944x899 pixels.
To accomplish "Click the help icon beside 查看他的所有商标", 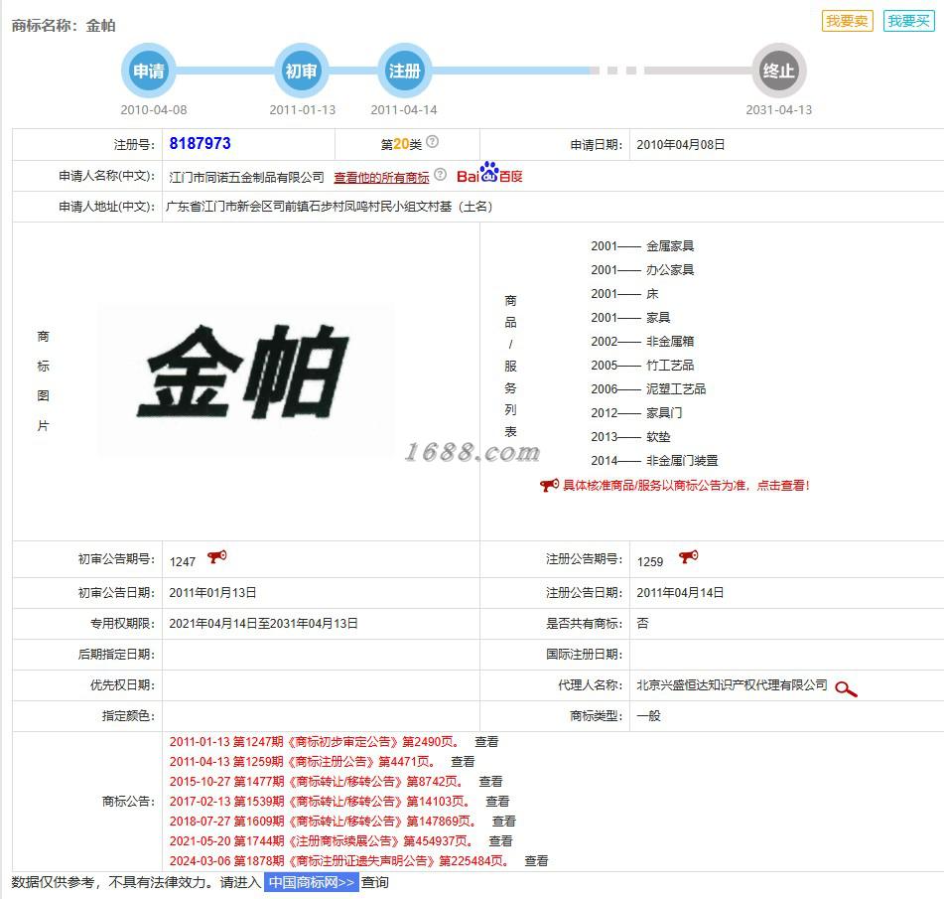I will pyautogui.click(x=441, y=175).
